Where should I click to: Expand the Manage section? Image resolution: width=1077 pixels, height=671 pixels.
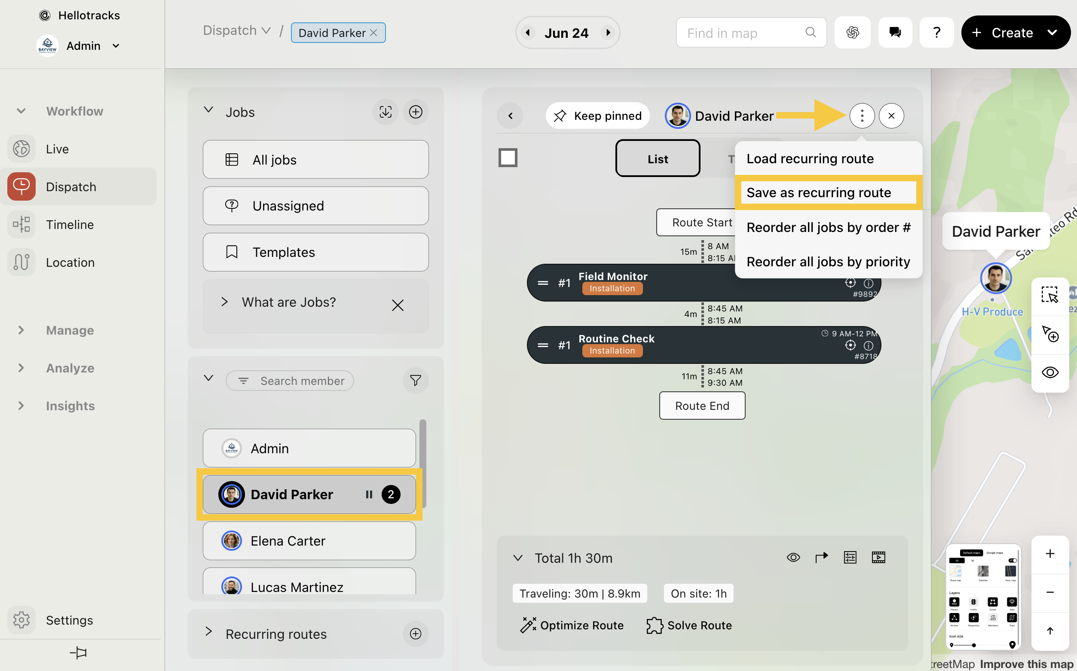[21, 330]
